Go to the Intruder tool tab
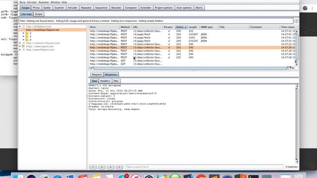The height and width of the screenshot is (178, 317). [72, 8]
